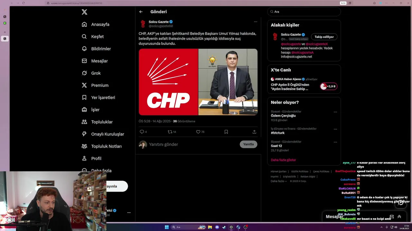The image size is (412, 231).
Task: Click Daha fazla göster in trends
Action: click(x=283, y=160)
